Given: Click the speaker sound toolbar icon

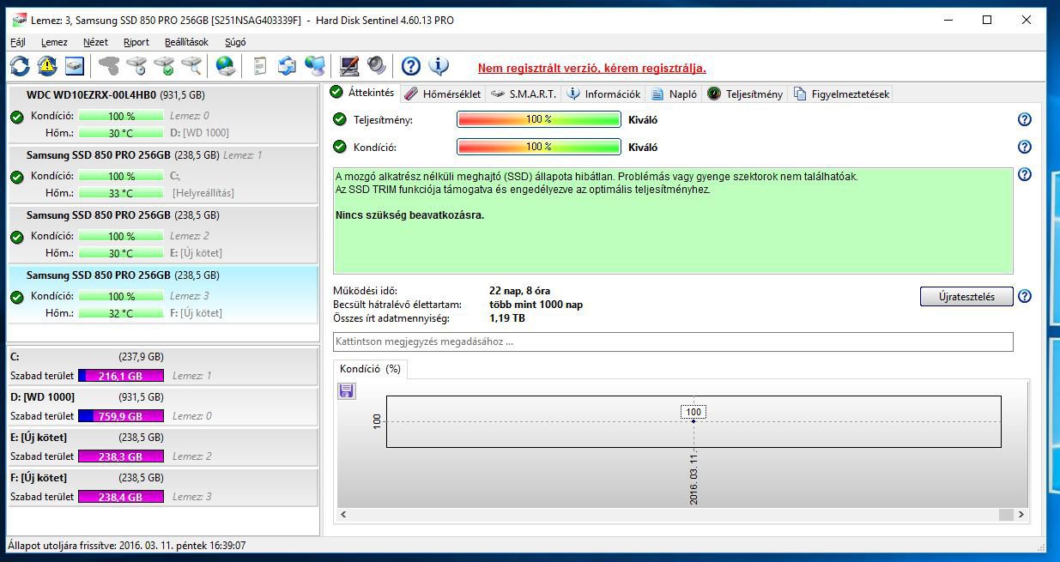Looking at the screenshot, I should pos(376,65).
